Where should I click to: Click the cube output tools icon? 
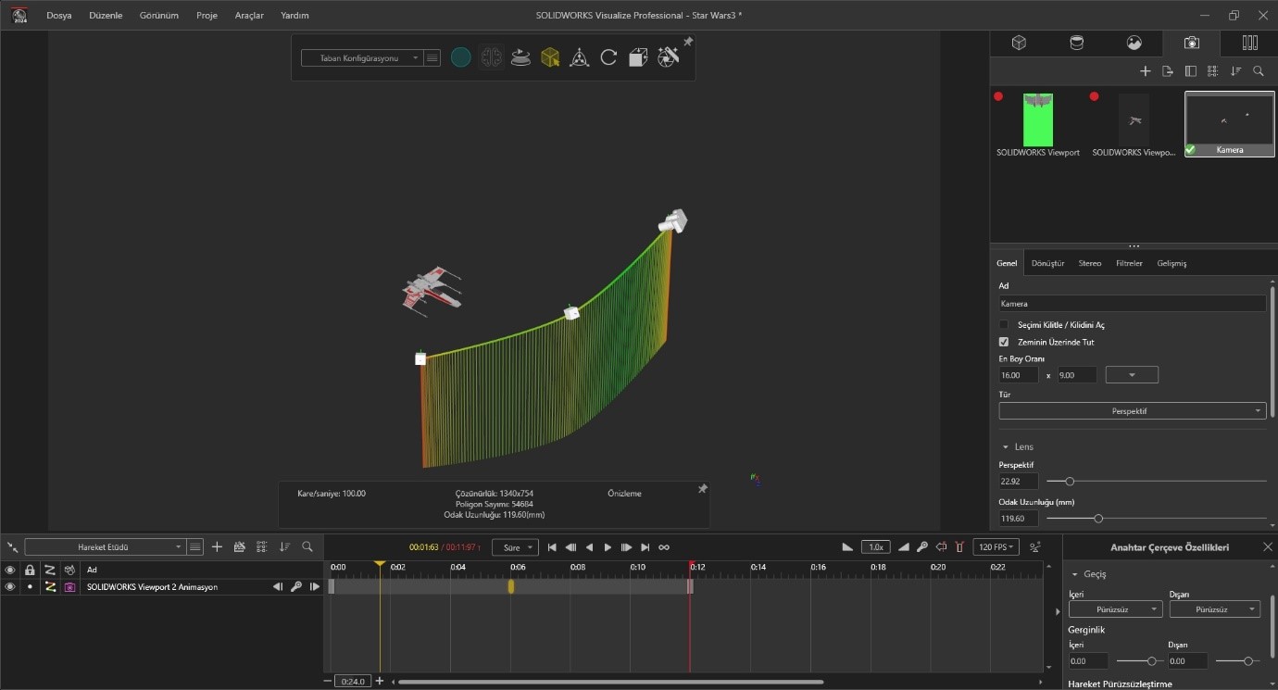click(x=638, y=57)
